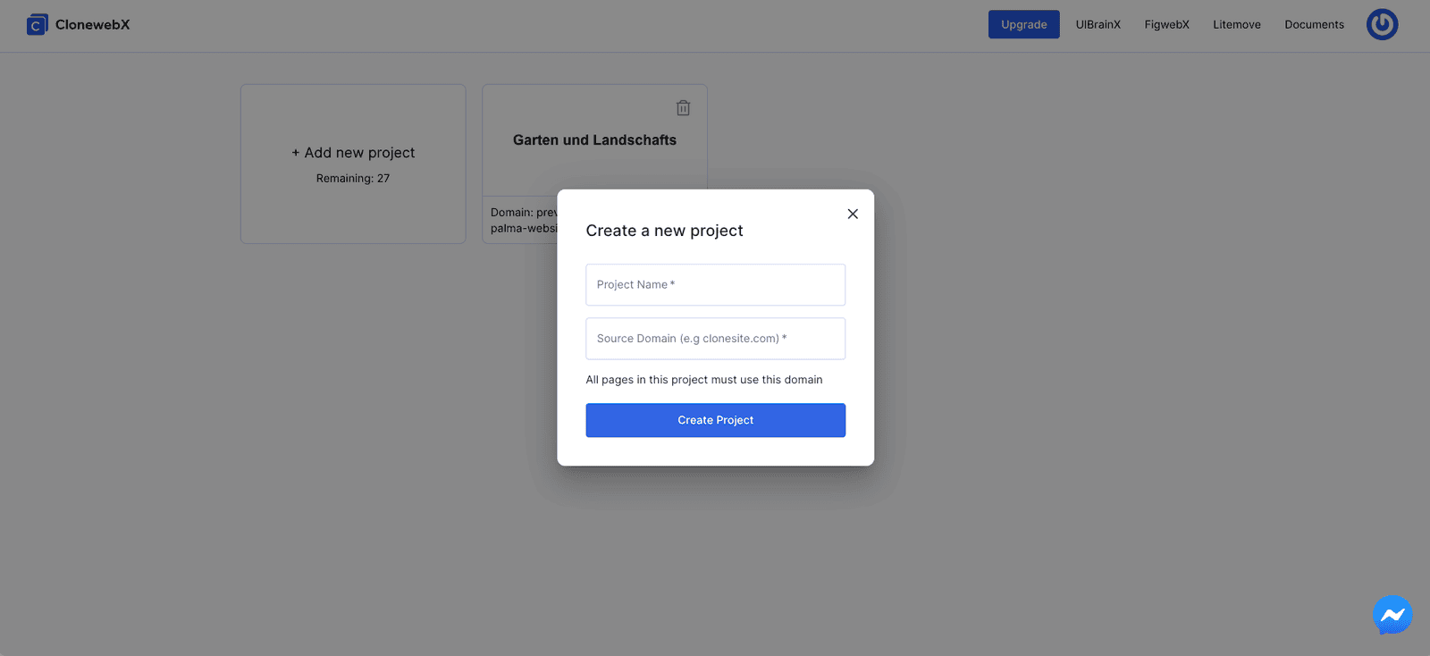The width and height of the screenshot is (1430, 656).
Task: Delete the Garten und Landschafts project
Action: click(683, 108)
